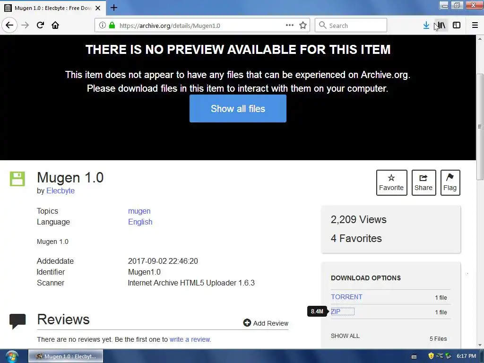Click the on-screen keyboard tray icon
Viewport: 484px width, 363px height.
tap(414, 356)
